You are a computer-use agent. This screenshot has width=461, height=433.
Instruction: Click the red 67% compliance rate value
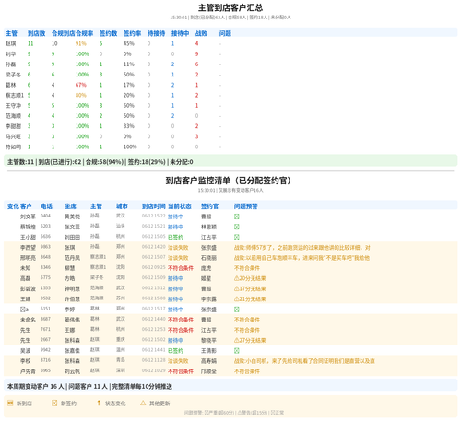pyautogui.click(x=81, y=85)
